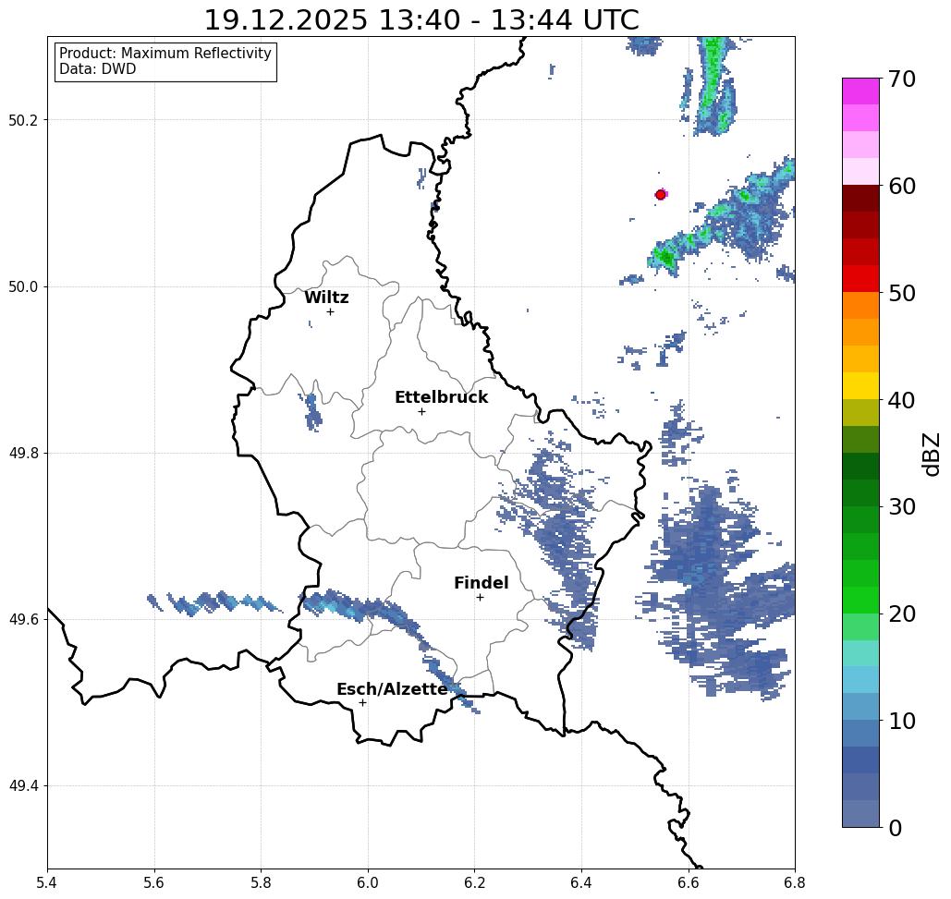Click the Ettelbruck station cross marker

tap(421, 411)
